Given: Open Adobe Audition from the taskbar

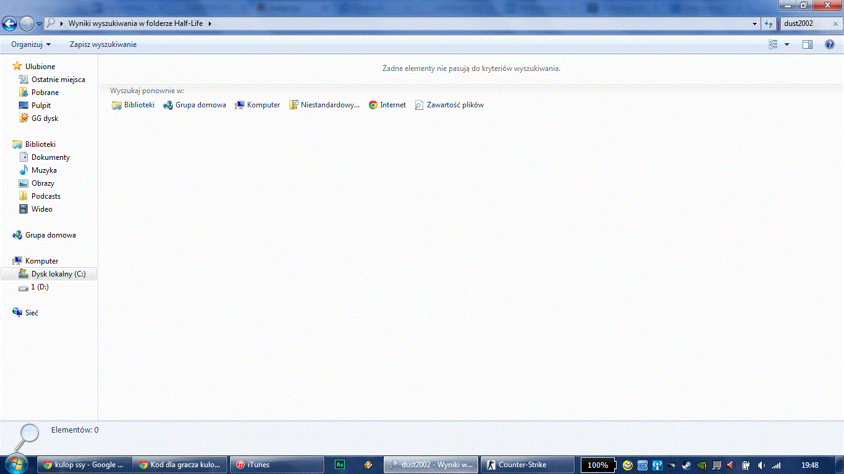Looking at the screenshot, I should point(339,465).
